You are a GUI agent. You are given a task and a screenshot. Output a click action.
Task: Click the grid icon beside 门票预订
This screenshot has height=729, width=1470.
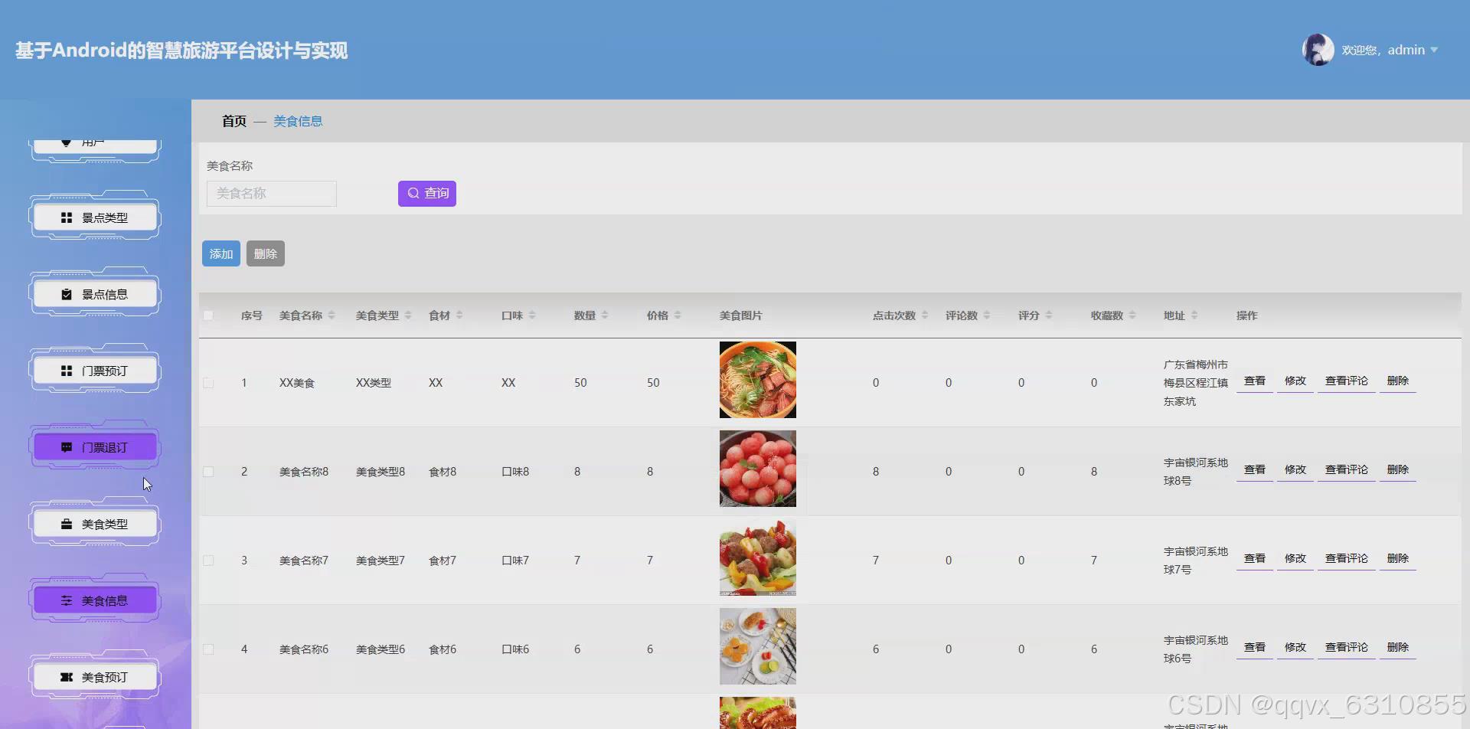(x=67, y=371)
